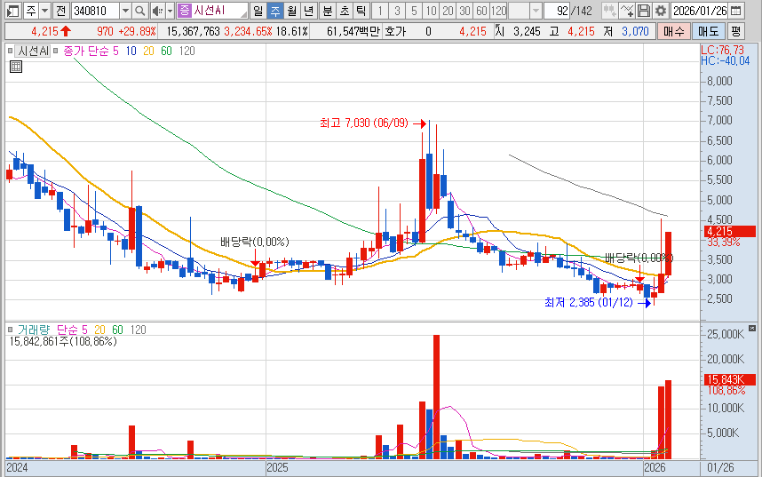Select the weekly 주 chart period
This screenshot has height=477, width=762.
[x=275, y=10]
